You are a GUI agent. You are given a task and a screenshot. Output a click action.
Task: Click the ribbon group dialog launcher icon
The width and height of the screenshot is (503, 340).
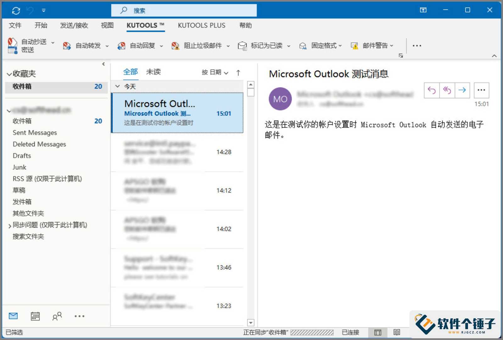pyautogui.click(x=401, y=55)
